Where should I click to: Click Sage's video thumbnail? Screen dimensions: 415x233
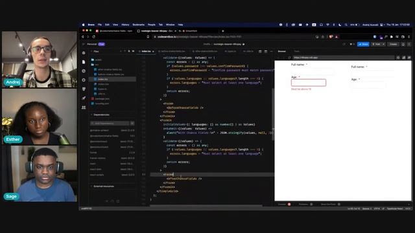[40, 173]
